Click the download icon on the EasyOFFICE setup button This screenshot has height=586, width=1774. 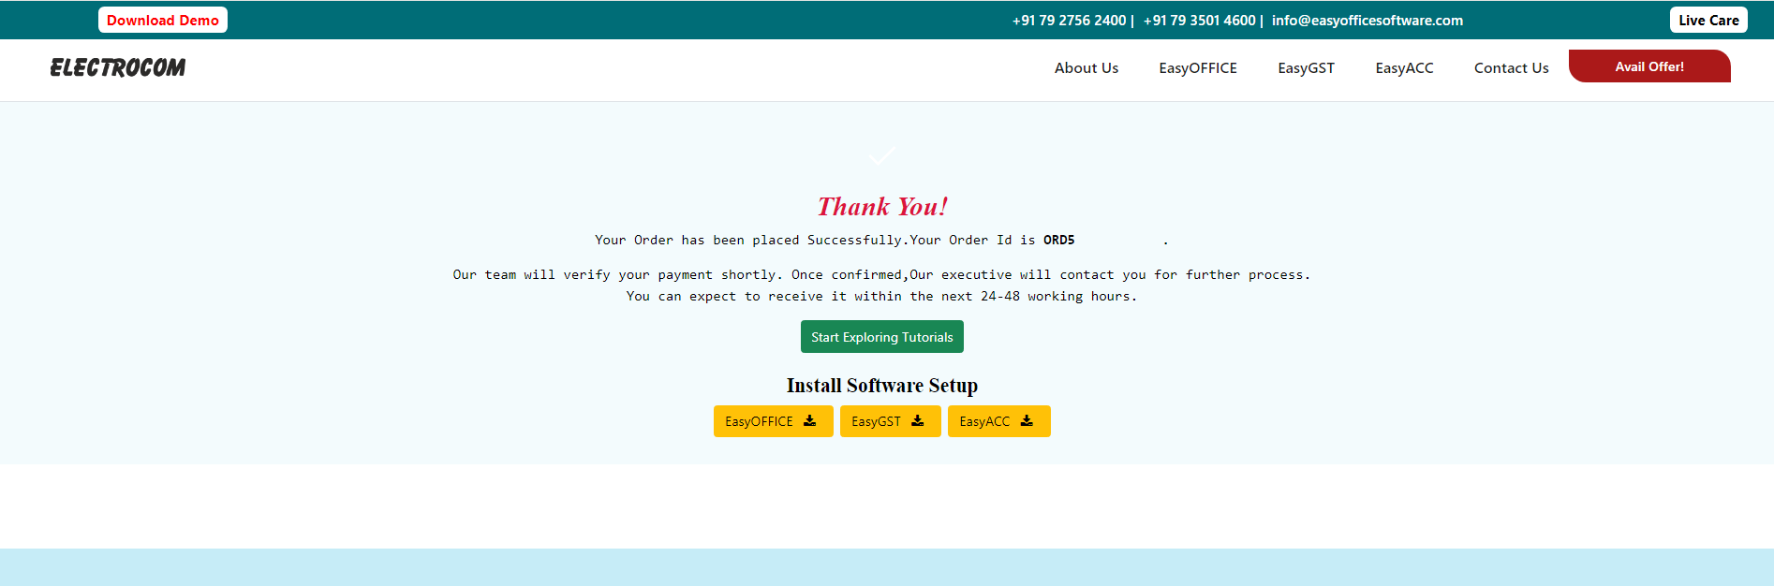tap(810, 421)
